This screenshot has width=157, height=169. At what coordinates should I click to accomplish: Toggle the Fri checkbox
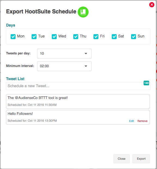pos(96,37)
